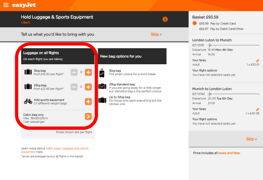Click the 32kg bag icon
Image resolution: width=263 pixels, height=180 pixels.
pyautogui.click(x=102, y=100)
